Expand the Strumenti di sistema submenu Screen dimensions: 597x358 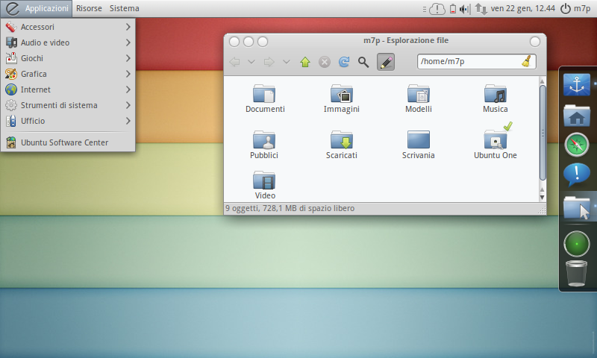pos(68,105)
